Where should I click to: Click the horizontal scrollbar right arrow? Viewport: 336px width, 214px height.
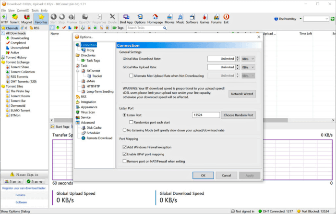click(333, 120)
